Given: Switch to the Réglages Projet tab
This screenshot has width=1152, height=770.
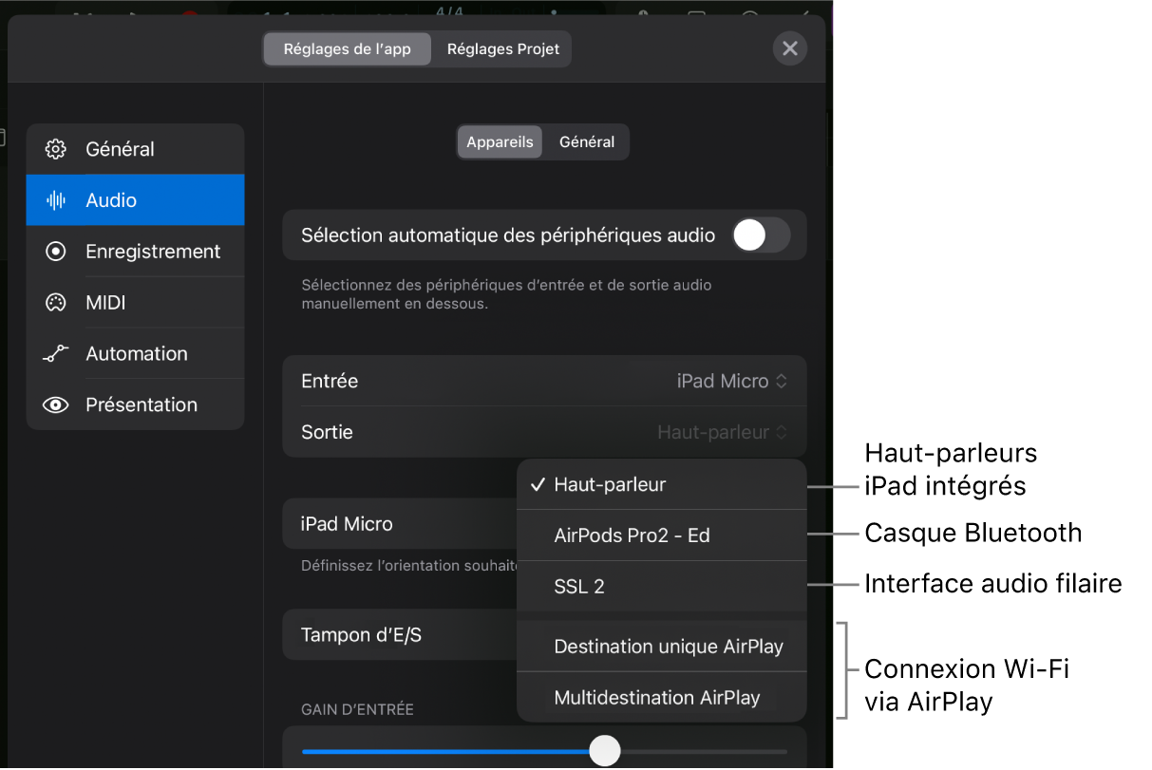Looking at the screenshot, I should tap(501, 48).
